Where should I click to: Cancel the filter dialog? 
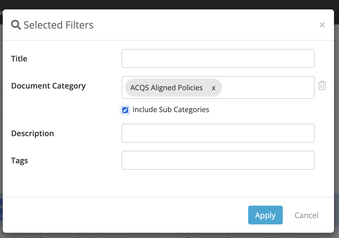pyautogui.click(x=306, y=215)
